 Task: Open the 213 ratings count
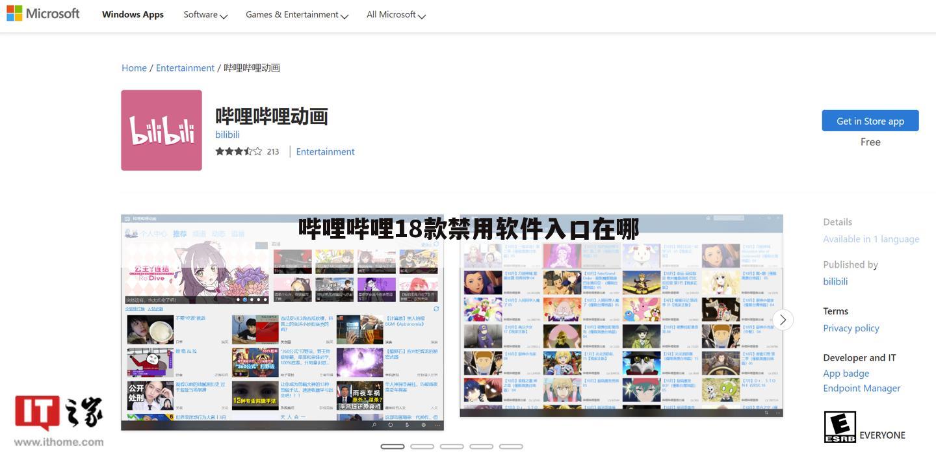273,151
